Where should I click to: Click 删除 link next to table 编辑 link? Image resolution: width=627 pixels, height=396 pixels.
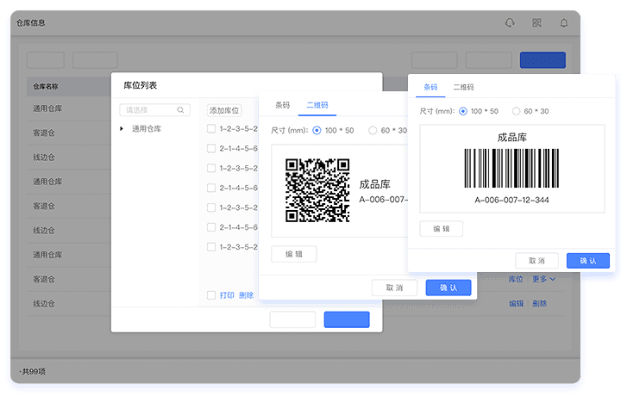coord(539,303)
